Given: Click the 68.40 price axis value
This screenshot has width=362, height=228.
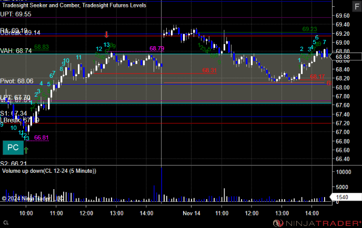Looking at the screenshot, I should click(343, 69).
